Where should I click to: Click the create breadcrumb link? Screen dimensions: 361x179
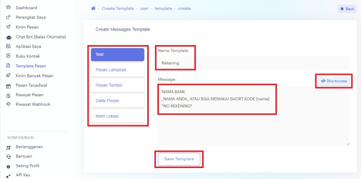(184, 9)
